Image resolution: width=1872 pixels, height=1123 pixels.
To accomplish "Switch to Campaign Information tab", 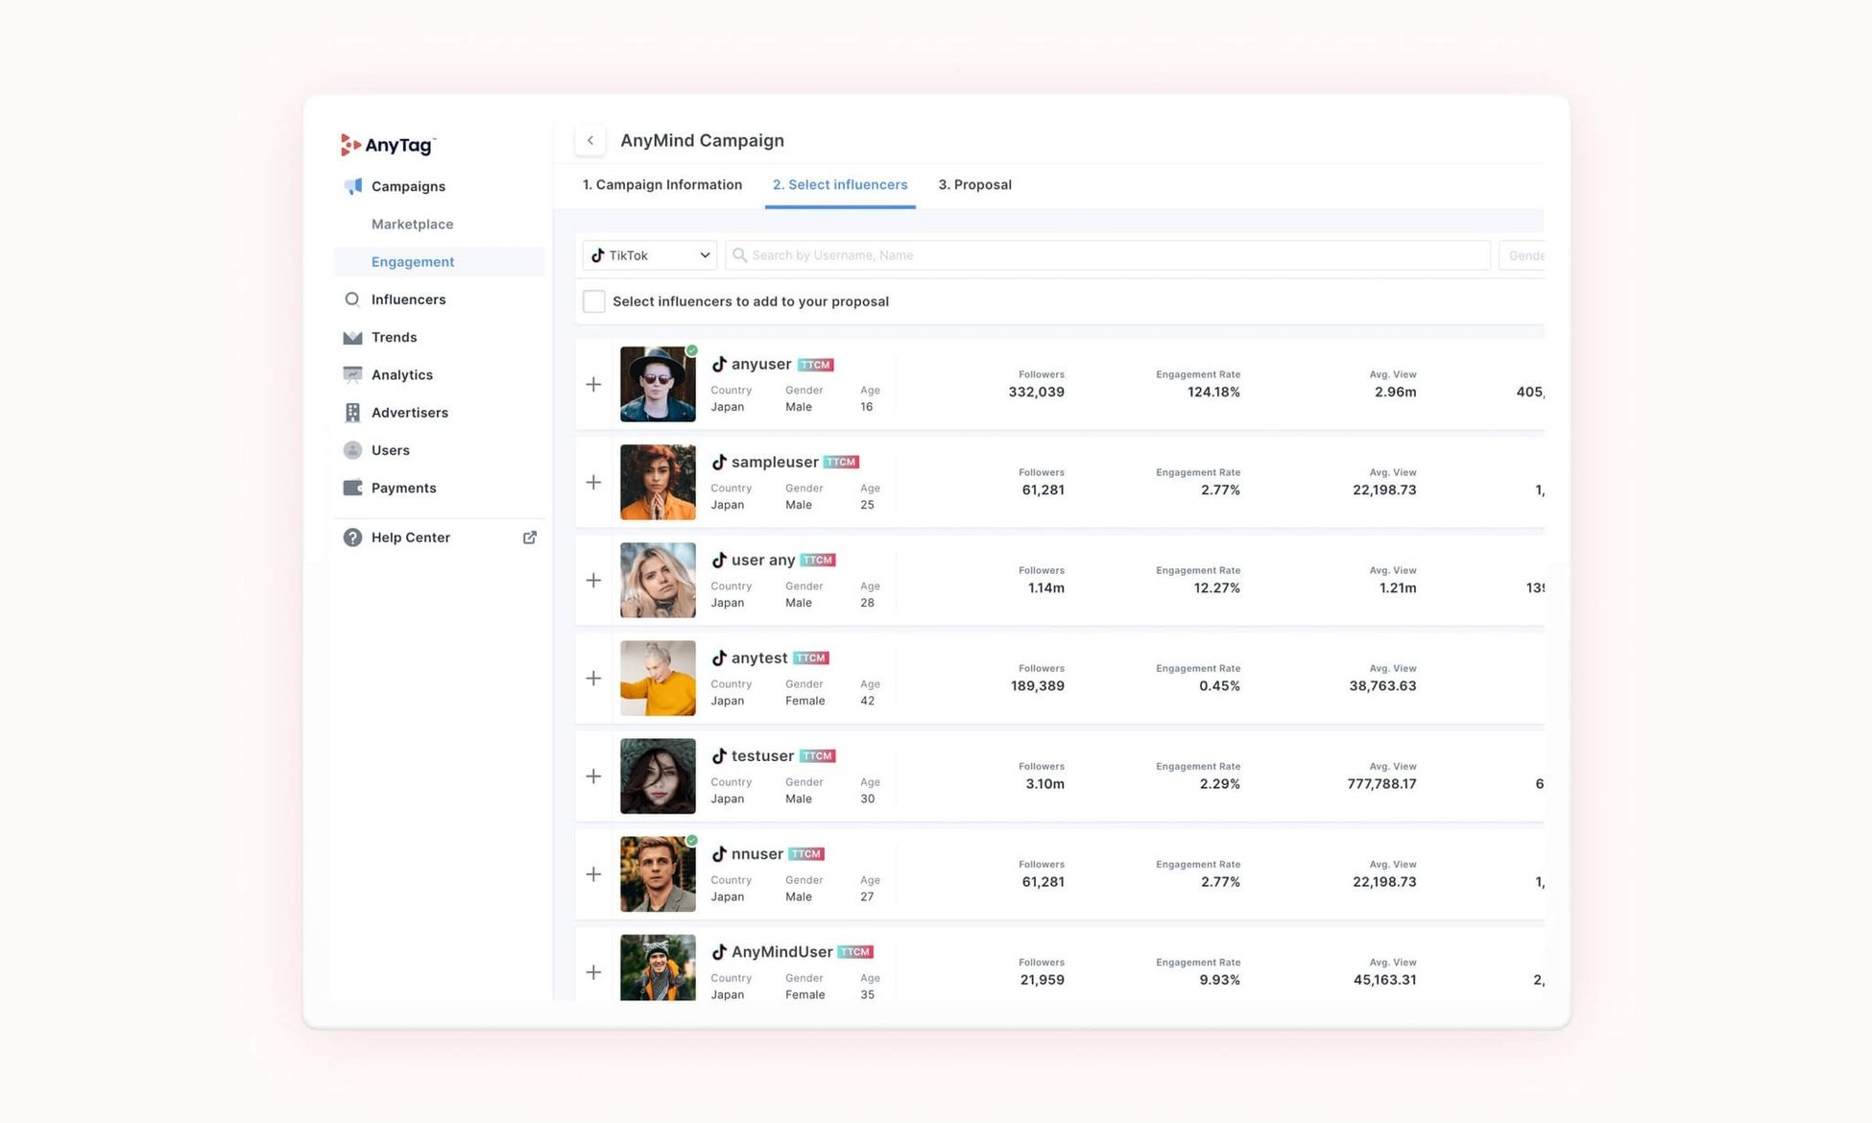I will point(661,184).
